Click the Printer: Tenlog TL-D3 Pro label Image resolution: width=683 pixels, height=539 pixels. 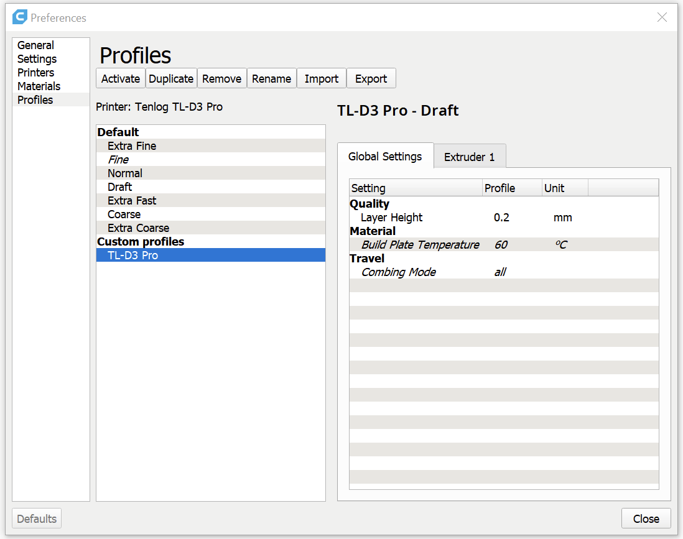(159, 107)
